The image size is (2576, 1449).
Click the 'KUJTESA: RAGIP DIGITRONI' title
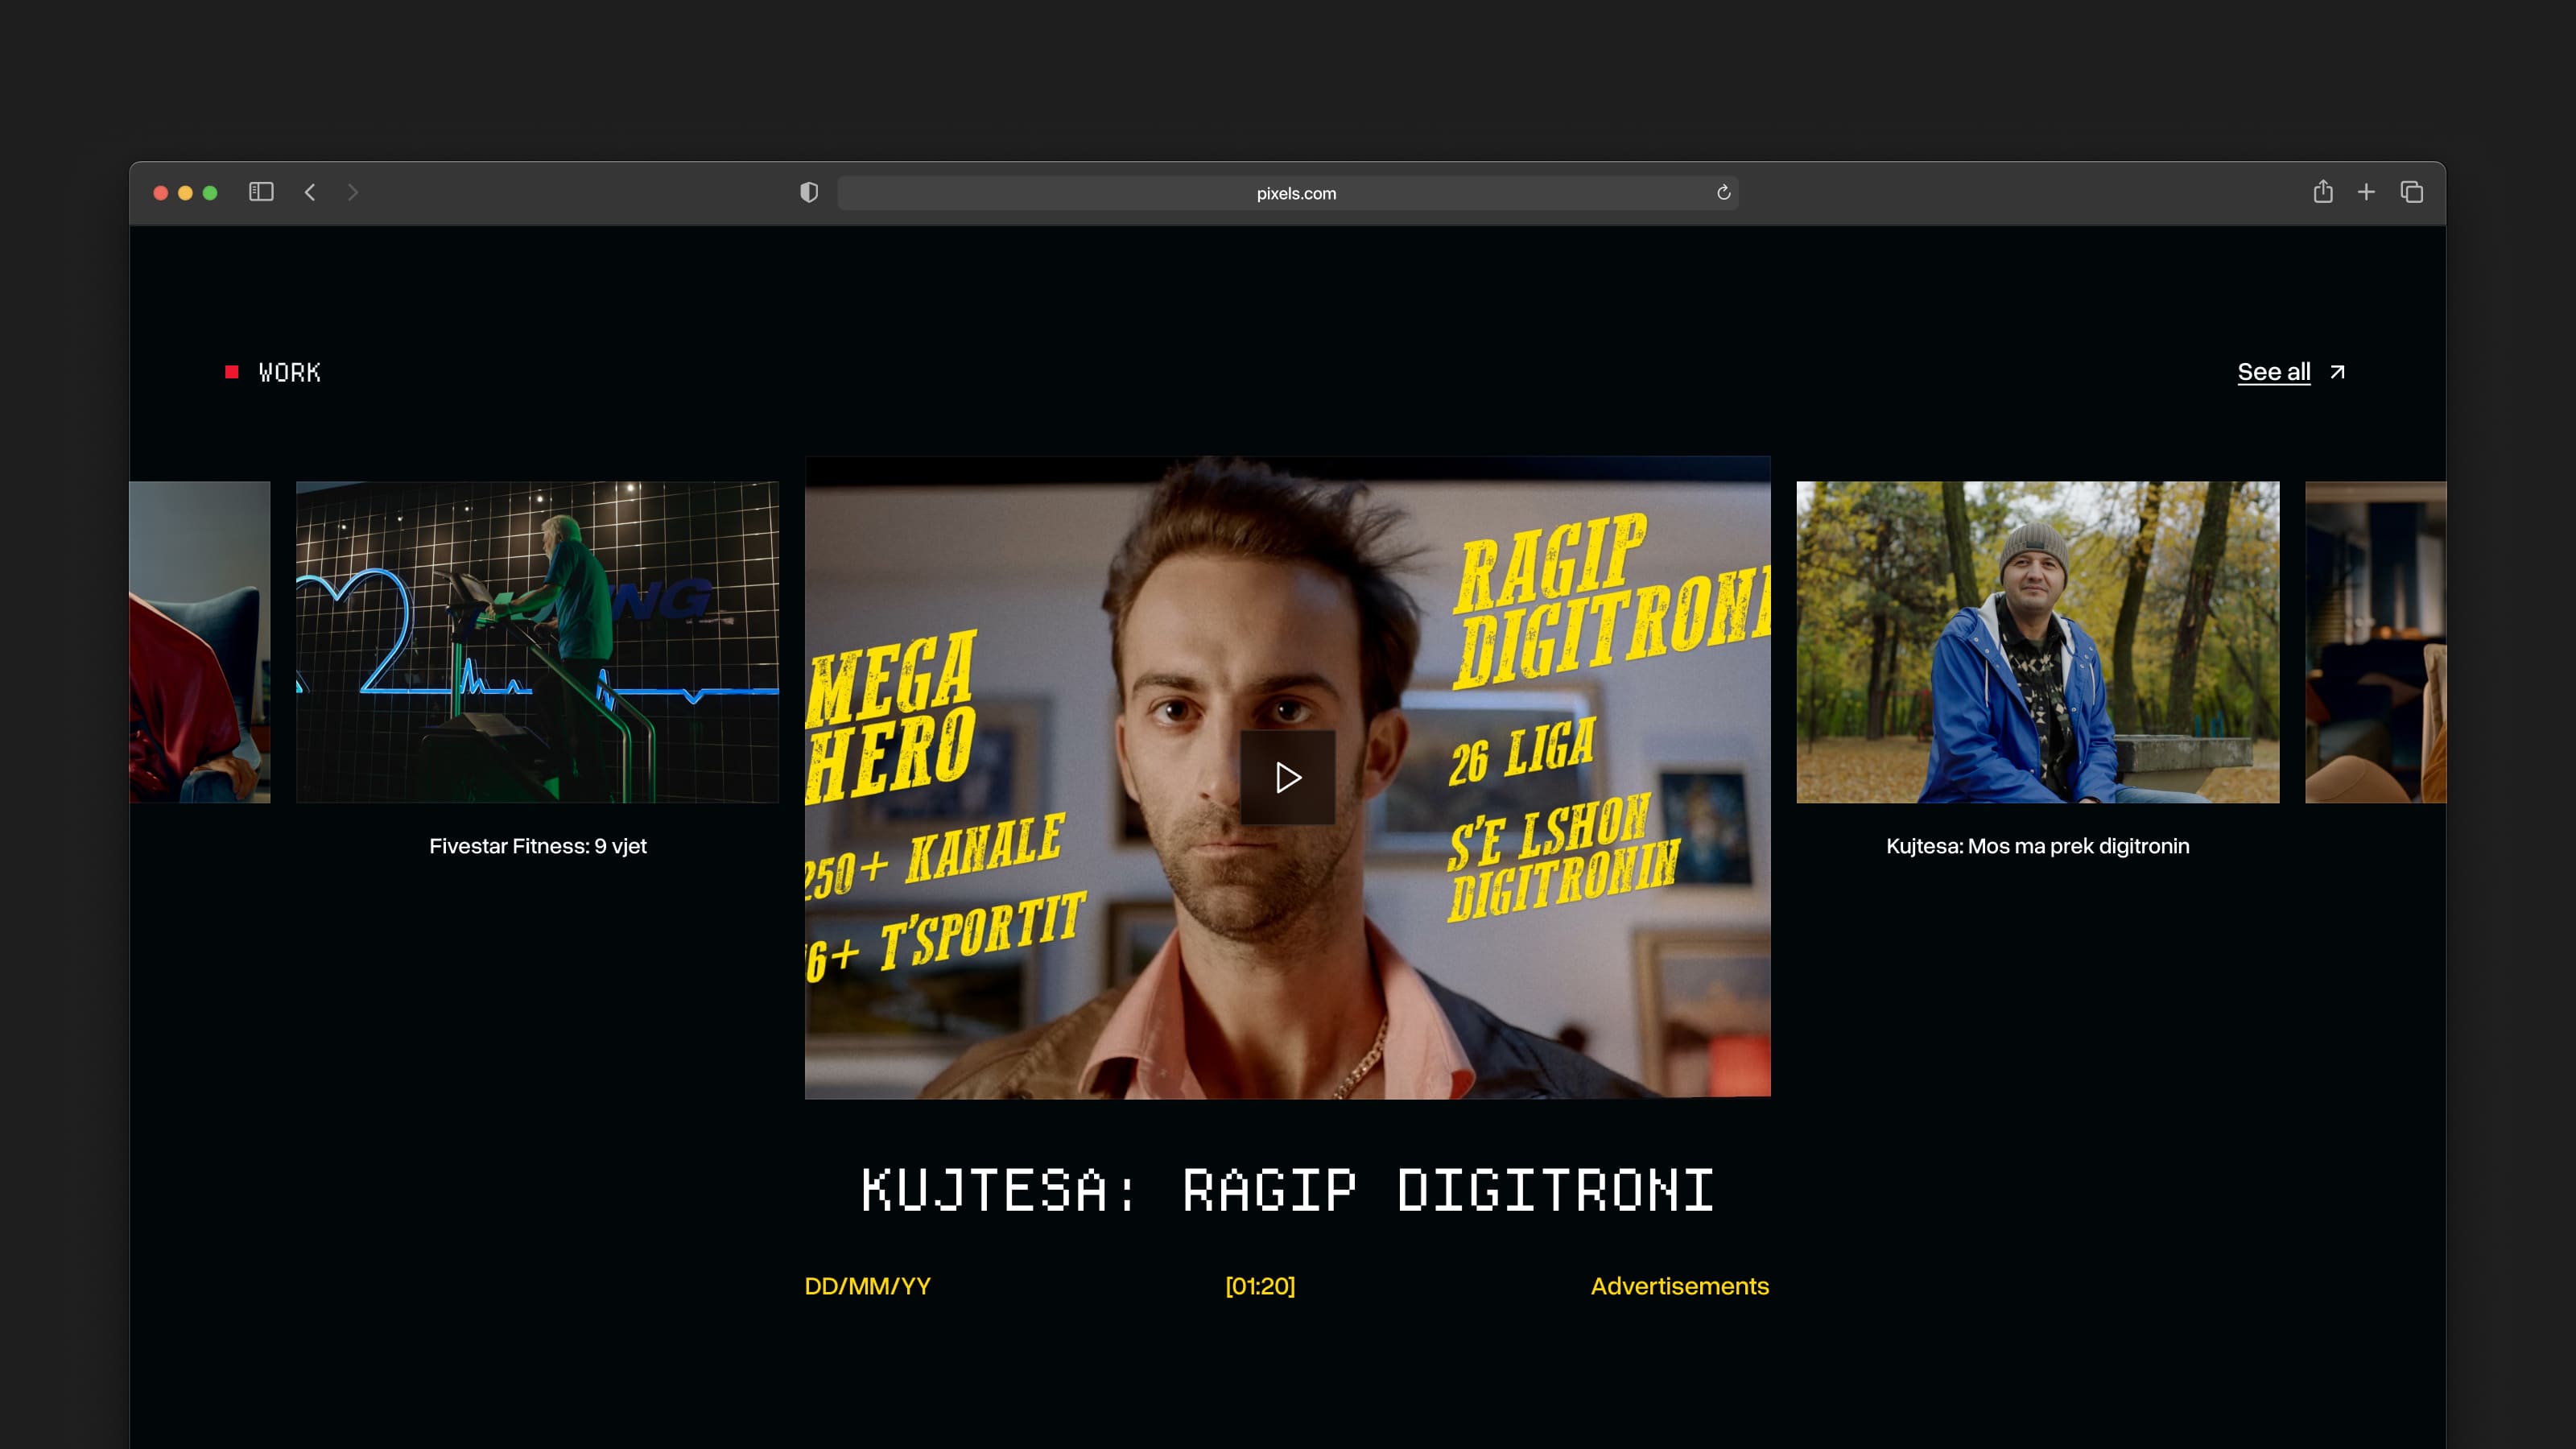point(1287,1190)
